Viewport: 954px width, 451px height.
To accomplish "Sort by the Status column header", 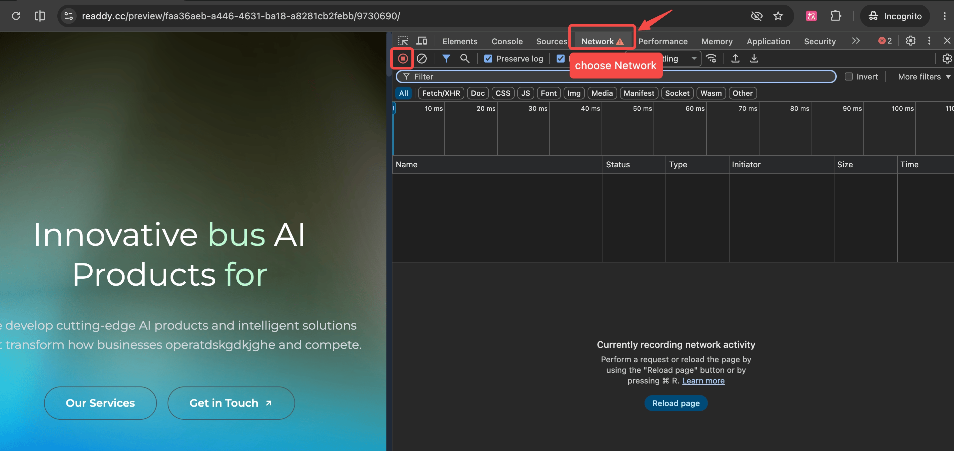I will click(x=634, y=165).
